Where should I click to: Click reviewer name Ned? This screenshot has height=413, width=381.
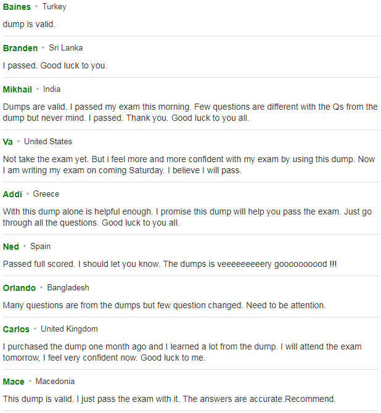tap(11, 247)
